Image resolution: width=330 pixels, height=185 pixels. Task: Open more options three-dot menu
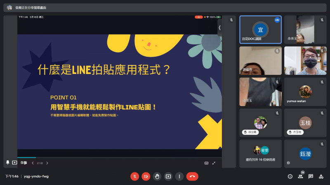[x=179, y=176]
